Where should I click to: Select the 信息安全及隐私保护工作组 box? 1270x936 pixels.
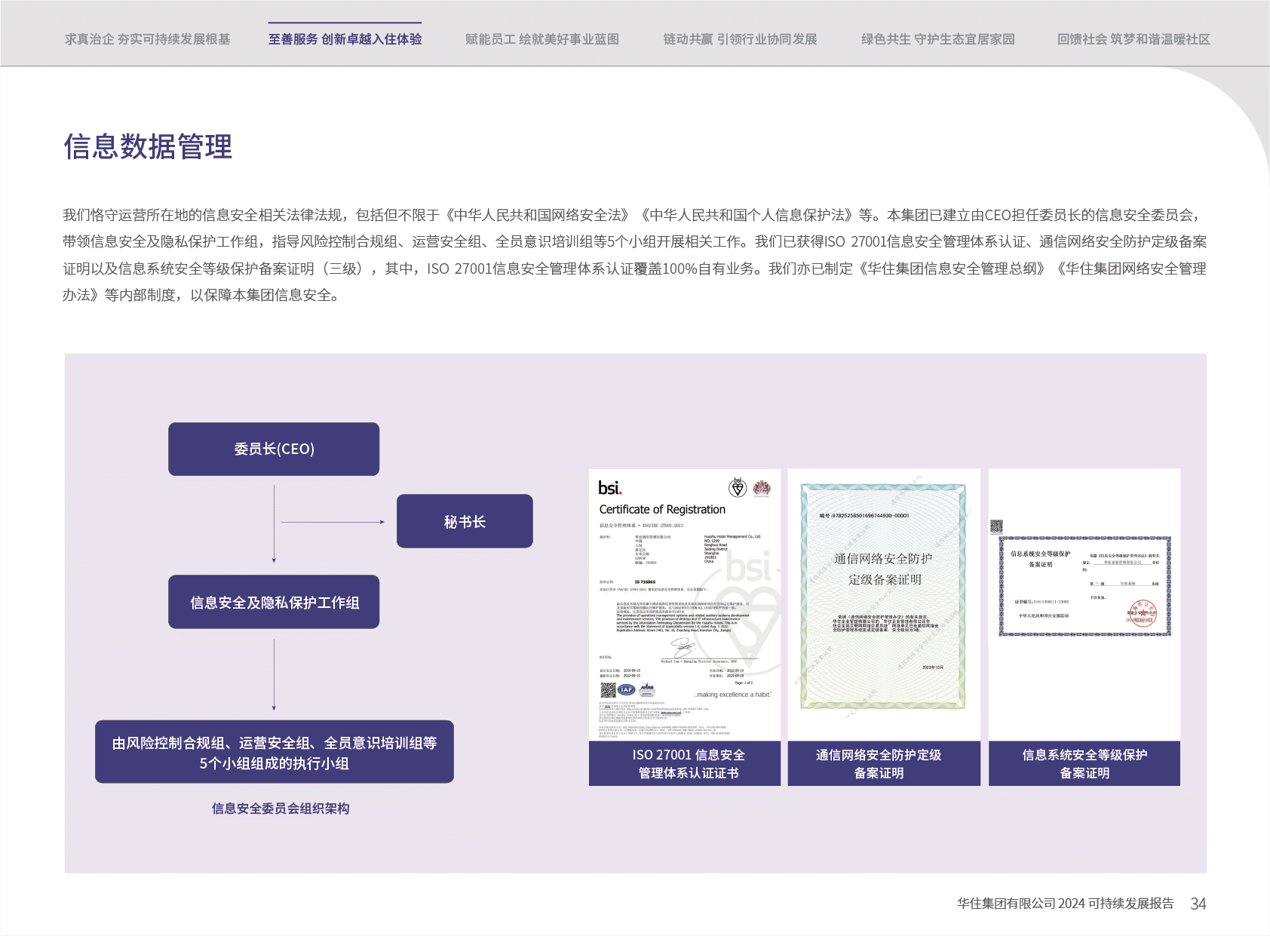[x=274, y=602]
